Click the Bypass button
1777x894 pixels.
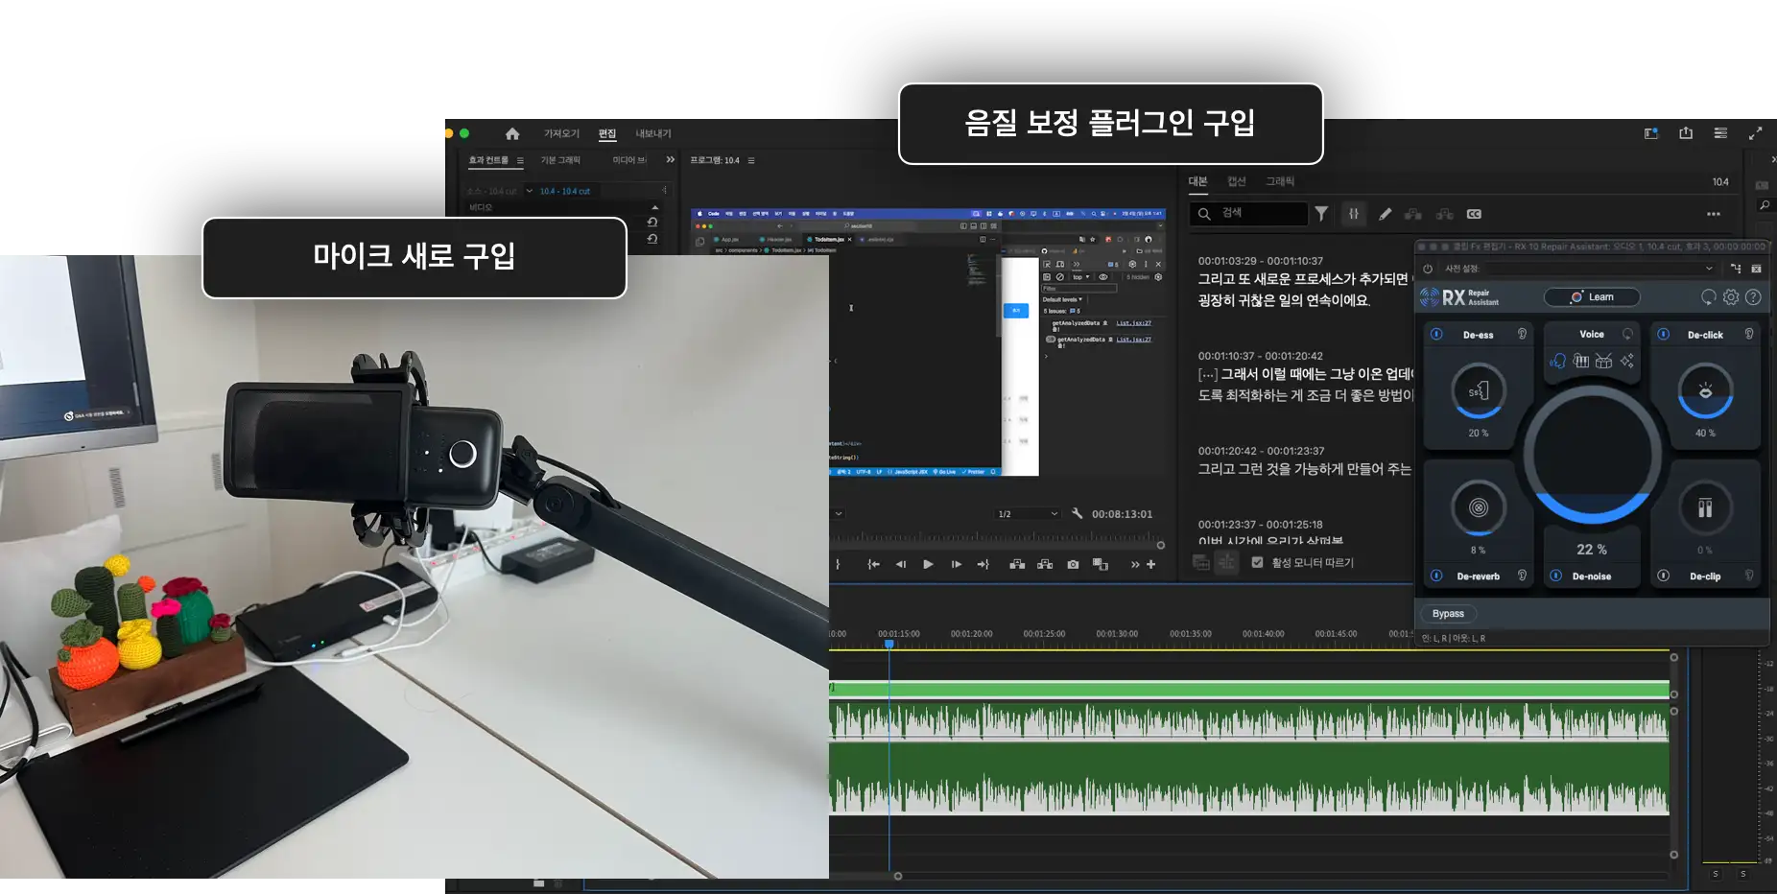click(x=1448, y=614)
